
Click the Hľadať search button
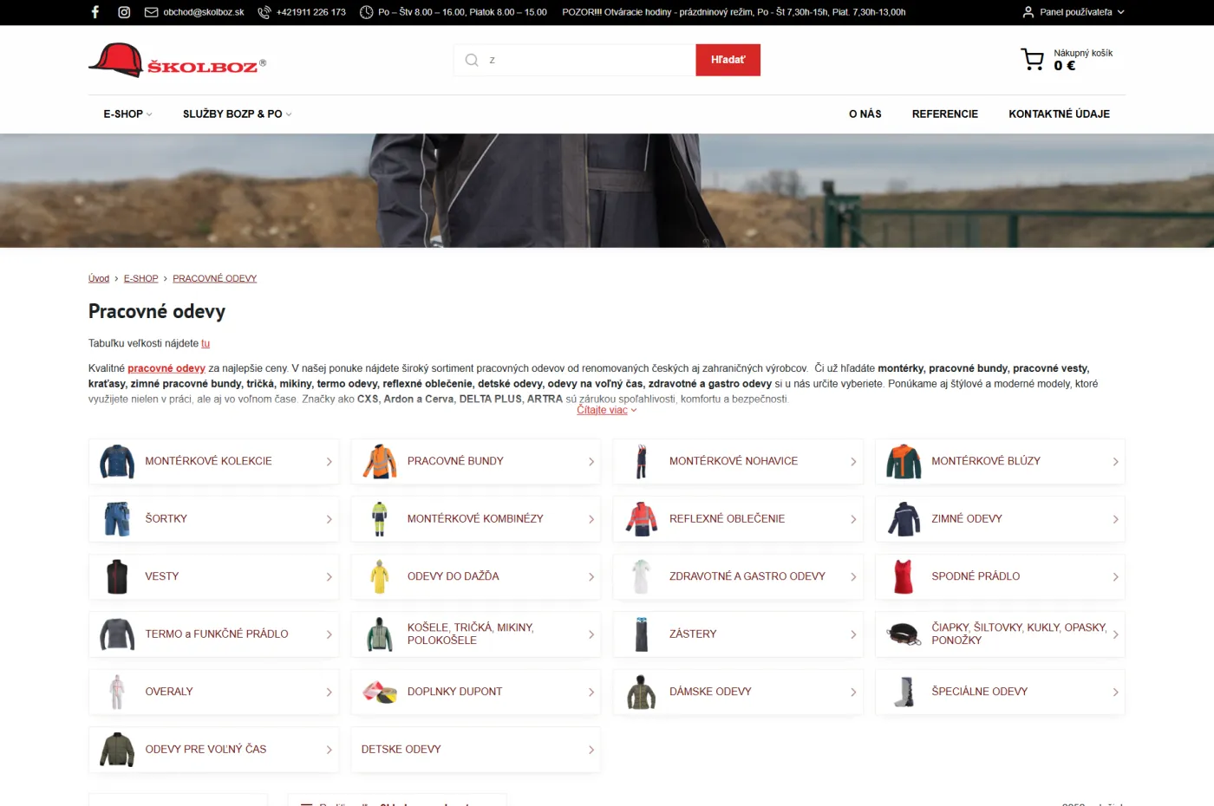tap(728, 60)
